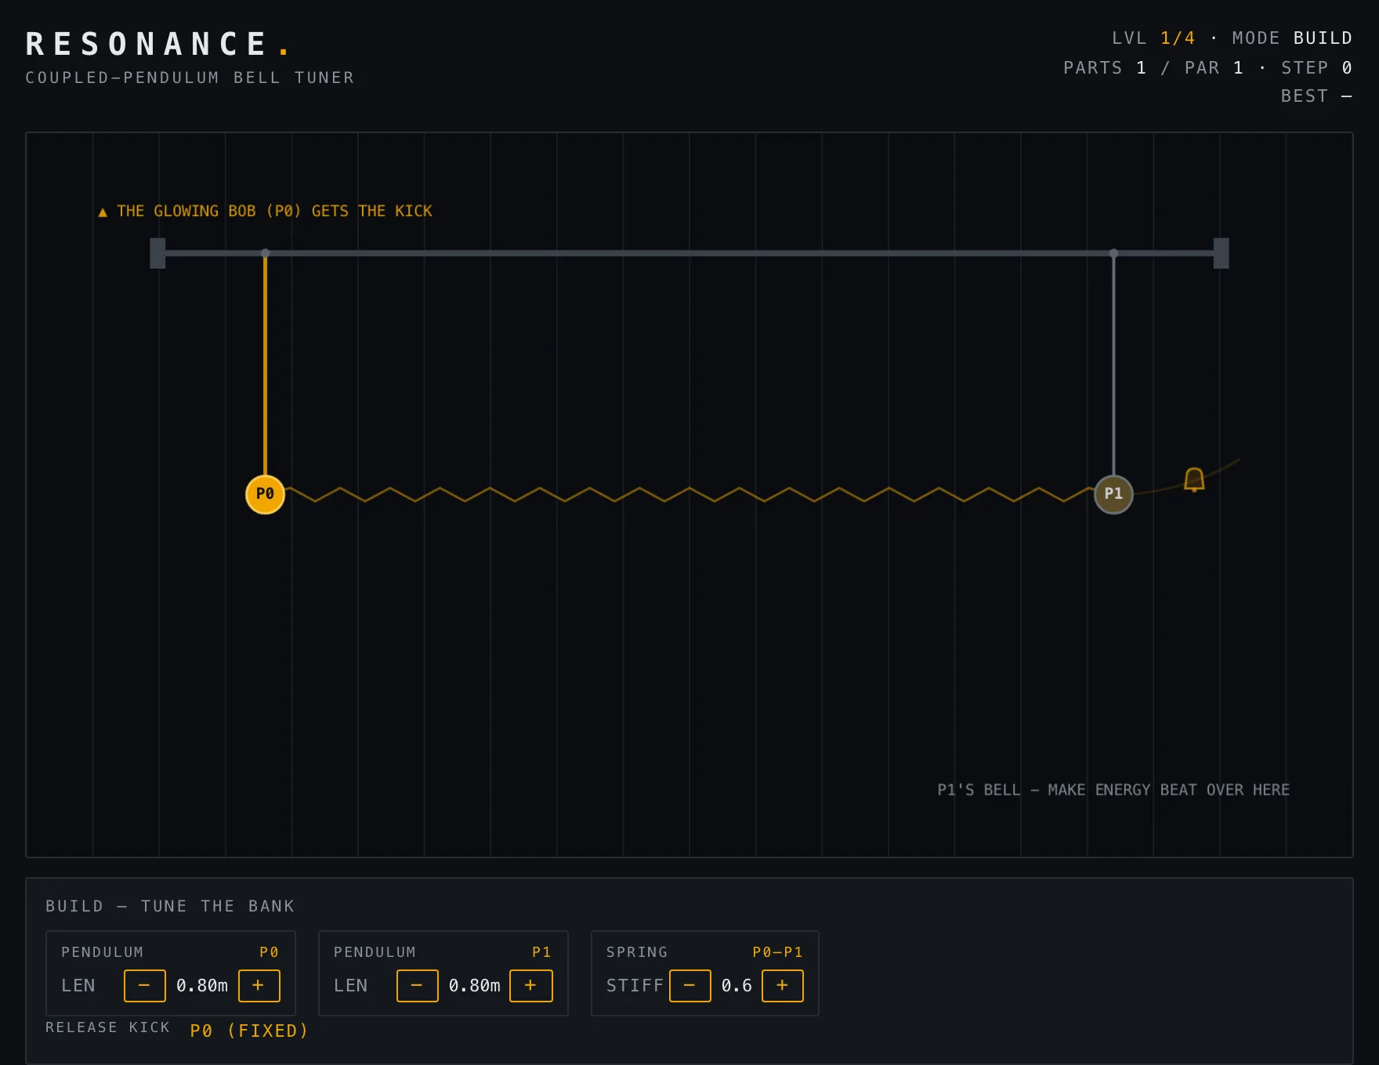Image resolution: width=1379 pixels, height=1065 pixels.
Task: Click the 'RELEASE KICK' label
Action: tap(107, 1027)
